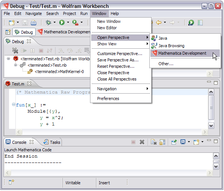The height and width of the screenshot is (191, 224).
Task: Click the Step Over icon
Action: (70, 51)
